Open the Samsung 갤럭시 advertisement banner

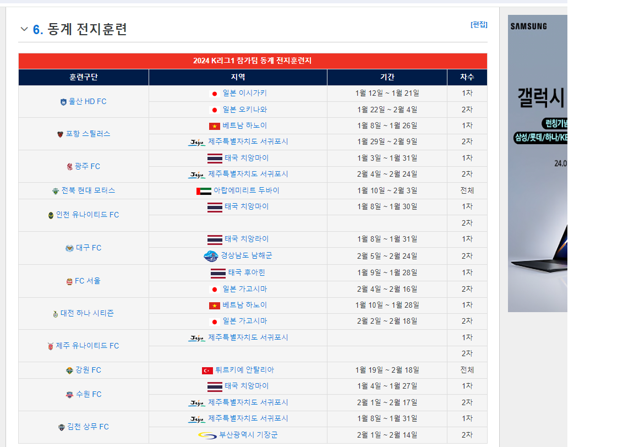pyautogui.click(x=537, y=163)
